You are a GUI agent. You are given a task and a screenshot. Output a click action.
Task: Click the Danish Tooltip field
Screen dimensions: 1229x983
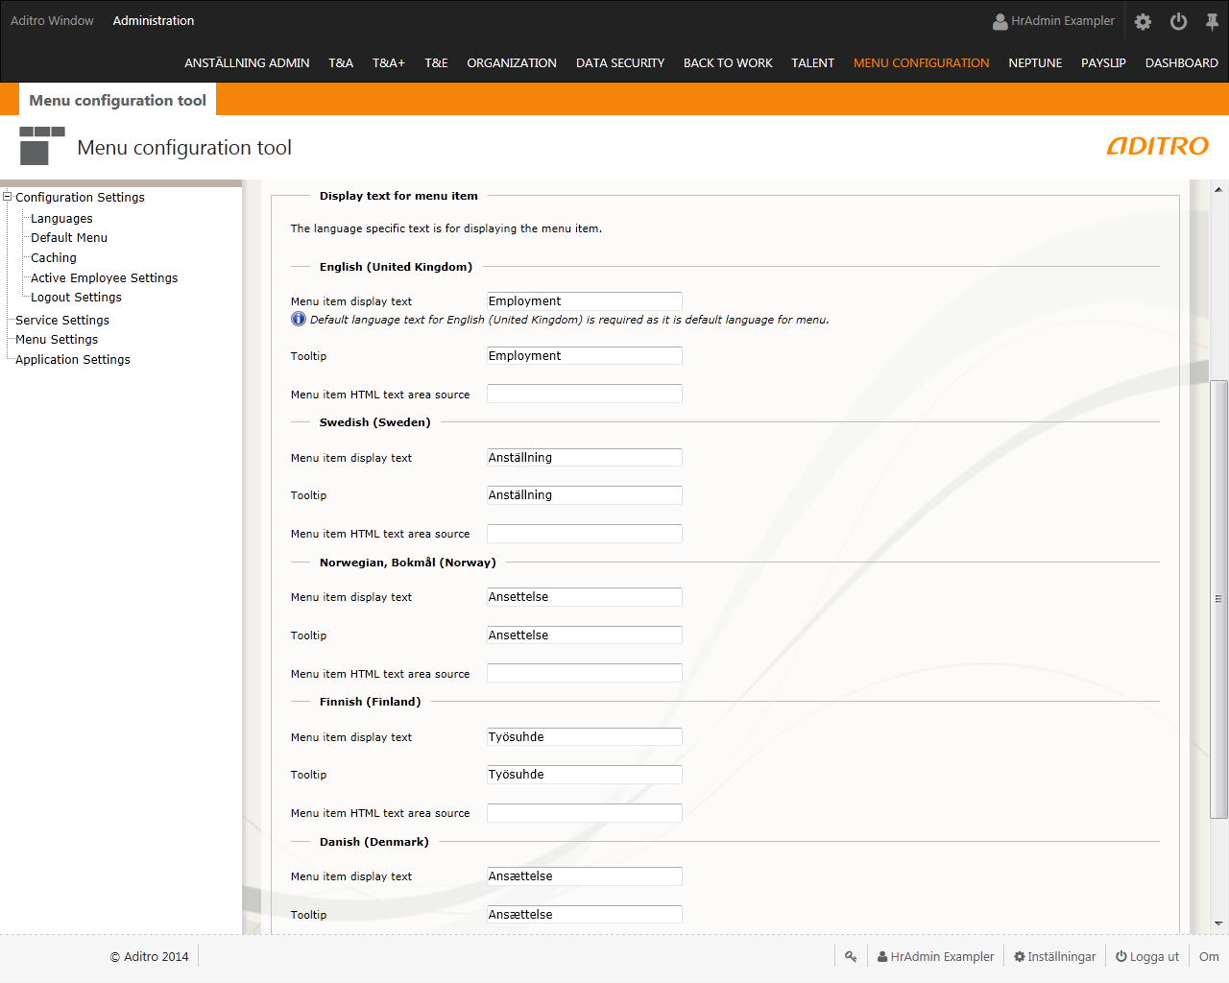pos(585,915)
